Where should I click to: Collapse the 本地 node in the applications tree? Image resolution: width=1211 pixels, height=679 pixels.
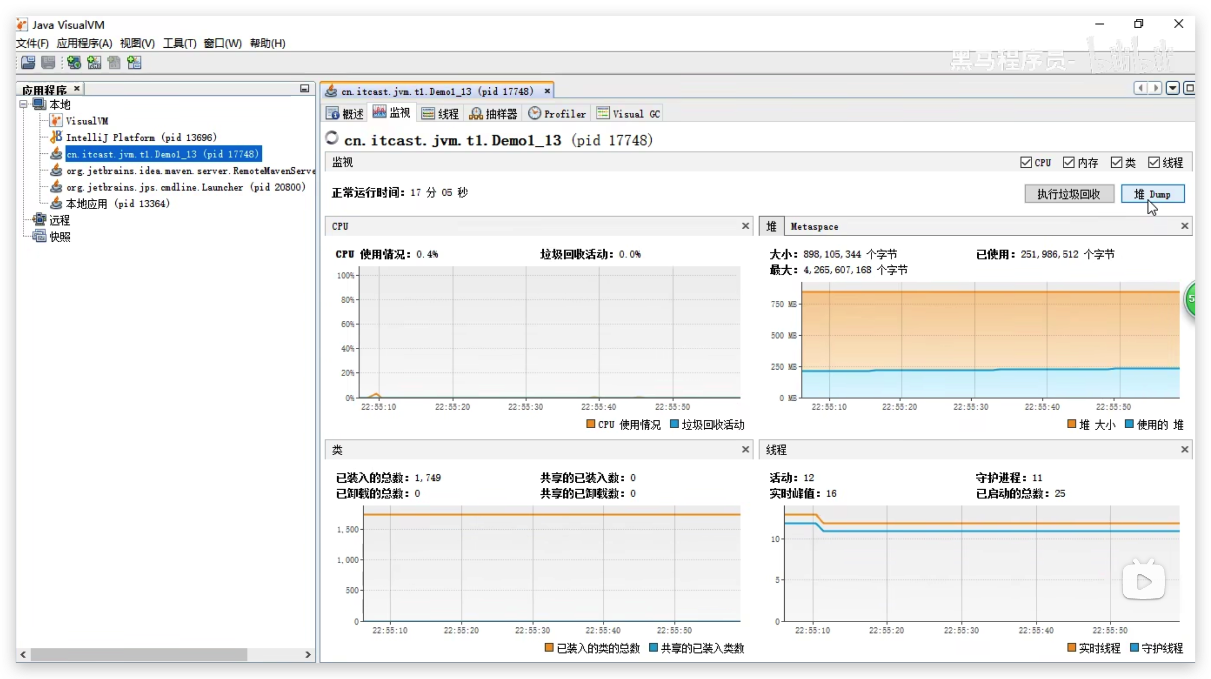[23, 104]
